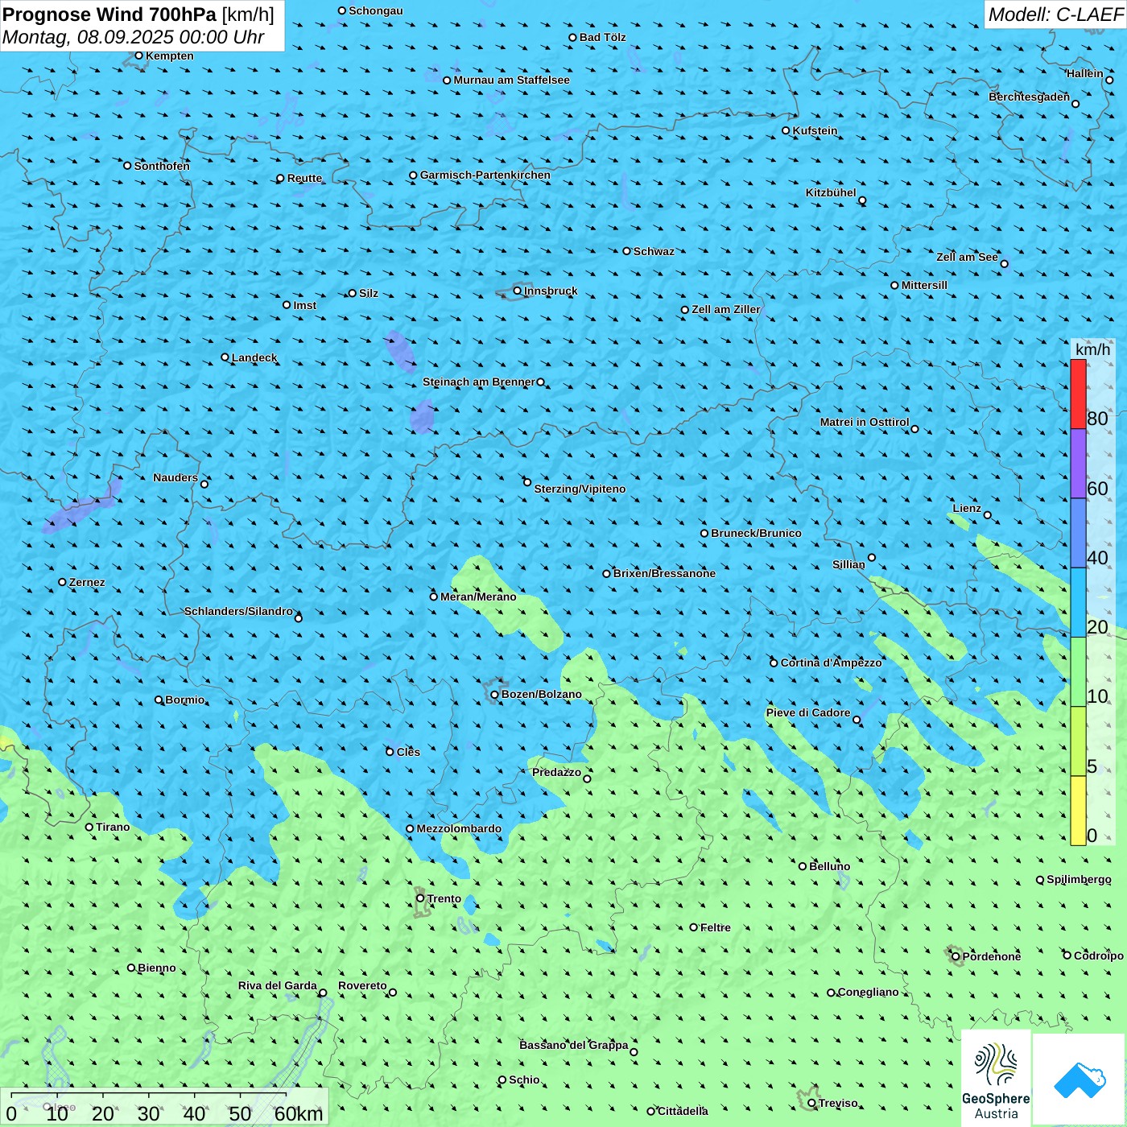Click the Spilimbergo label

(x=1079, y=879)
